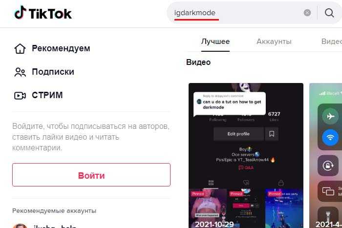Click the people icon beside Подписки
Screen dimensions: 342x228
(20, 72)
